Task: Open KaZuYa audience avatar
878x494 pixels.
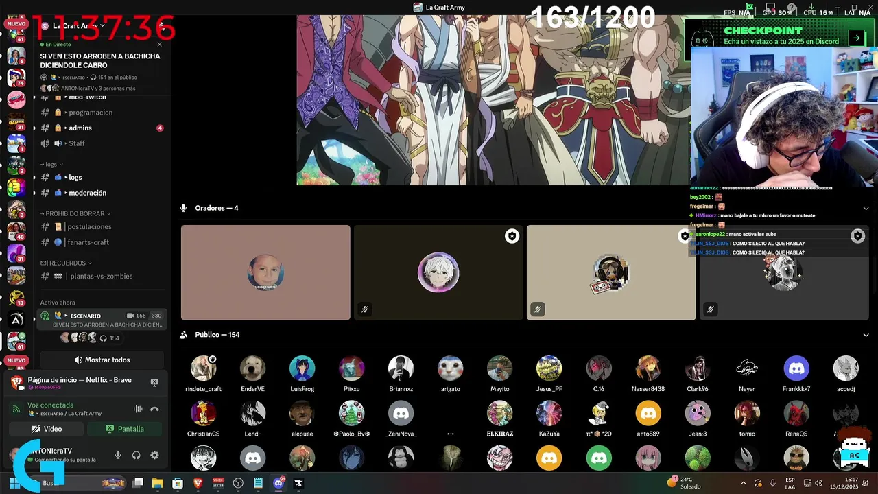Action: [549, 414]
